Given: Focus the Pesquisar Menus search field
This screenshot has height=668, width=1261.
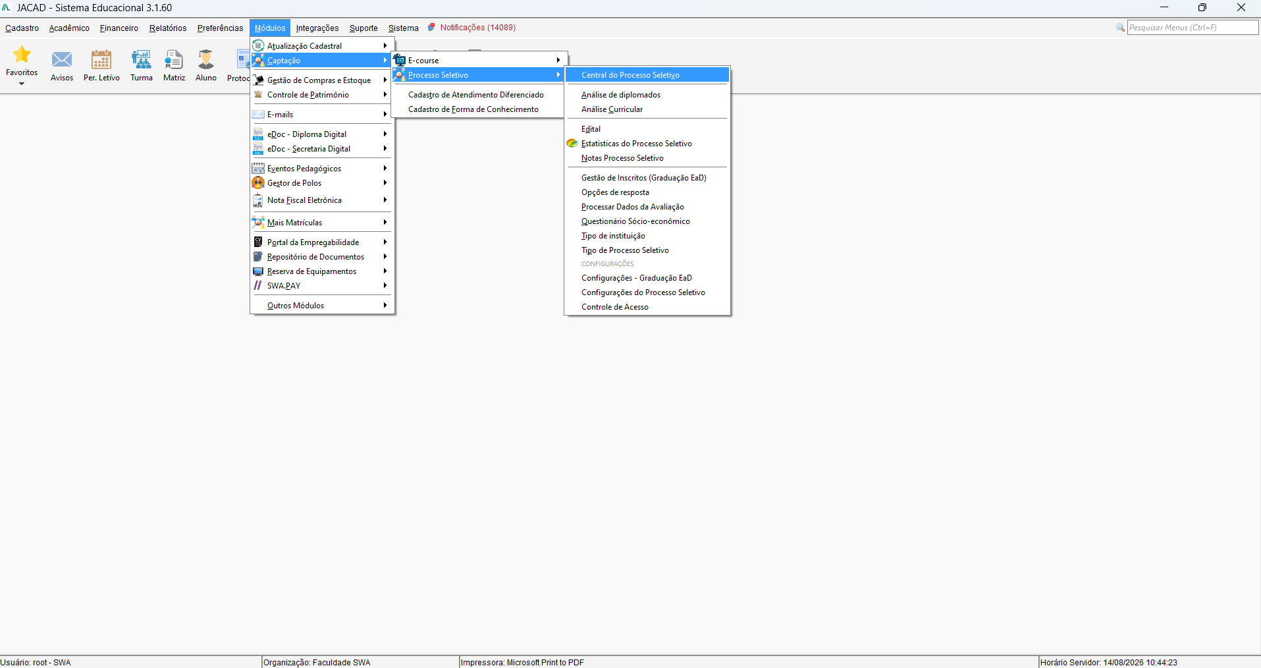Looking at the screenshot, I should (x=1193, y=28).
